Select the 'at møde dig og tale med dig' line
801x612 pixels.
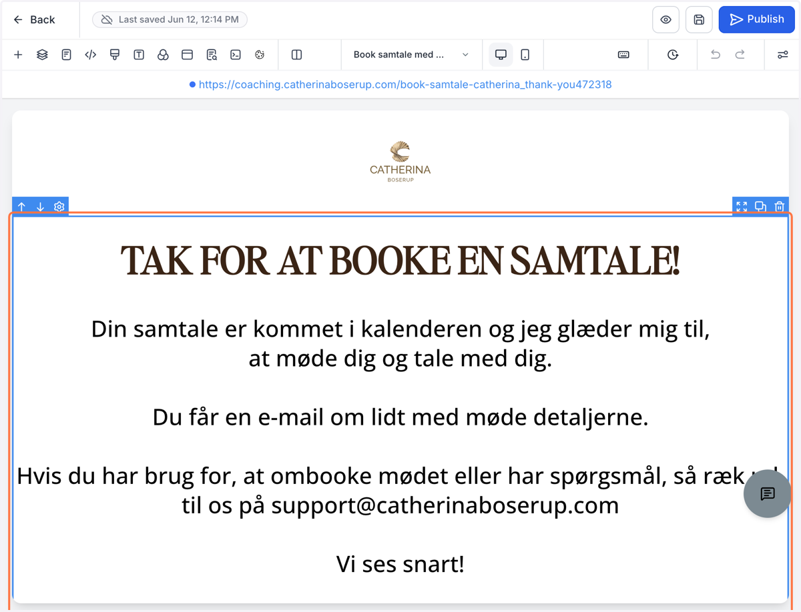point(400,359)
